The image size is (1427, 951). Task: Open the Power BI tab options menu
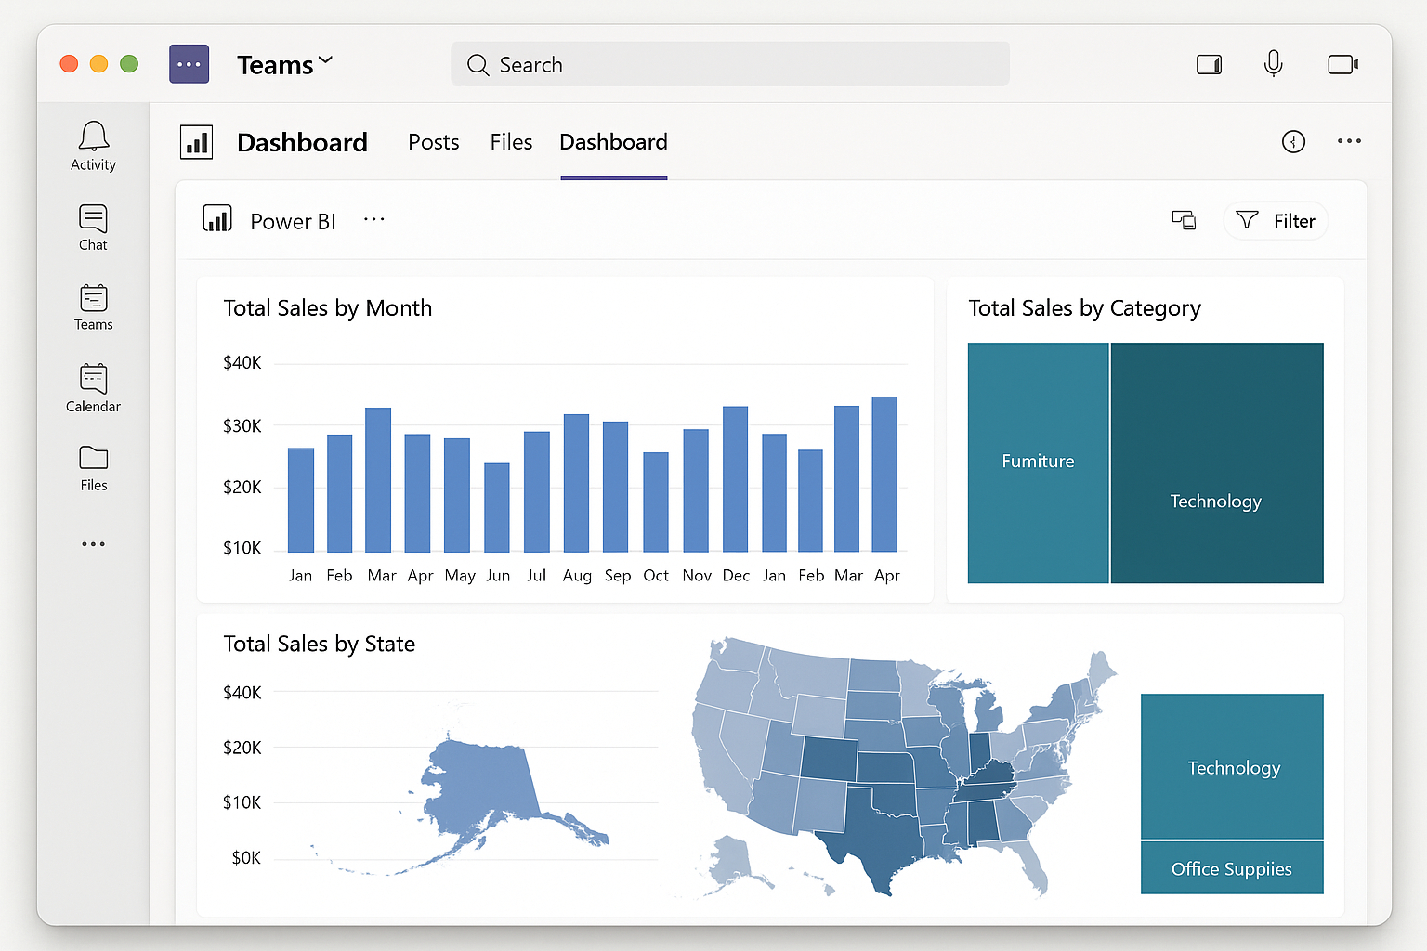click(x=373, y=219)
